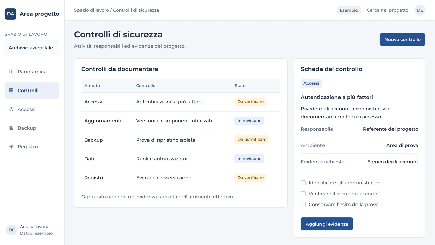Viewport: 435px width, 245px height.
Task: Click the Accessi tag in Scheda del controllo
Action: pos(311,83)
